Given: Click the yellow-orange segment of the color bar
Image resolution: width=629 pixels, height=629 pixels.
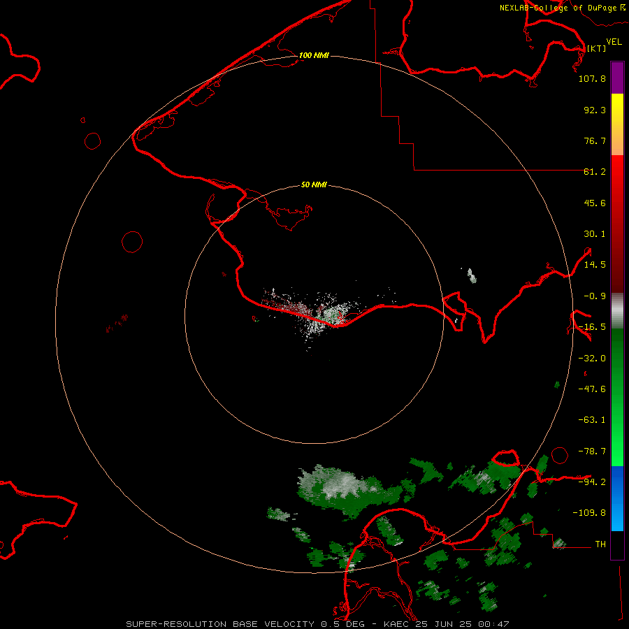Looking at the screenshot, I should pos(617,124).
